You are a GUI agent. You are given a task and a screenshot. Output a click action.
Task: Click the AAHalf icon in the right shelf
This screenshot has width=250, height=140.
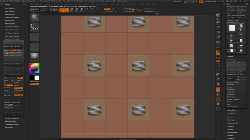point(218,38)
